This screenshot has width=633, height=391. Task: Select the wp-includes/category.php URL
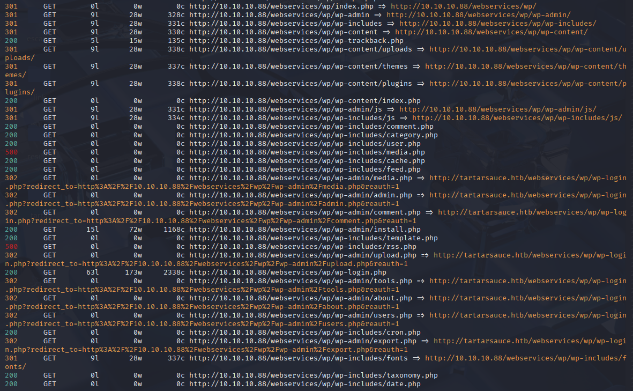313,135
